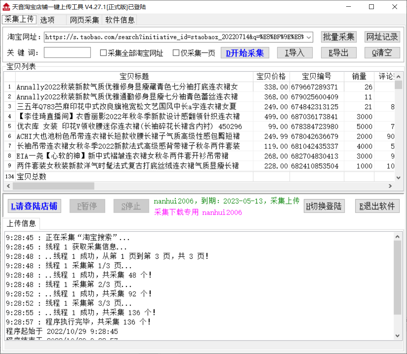Click the Q清空 clear button
Image resolution: width=407 pixels, height=354 pixels.
click(382, 53)
